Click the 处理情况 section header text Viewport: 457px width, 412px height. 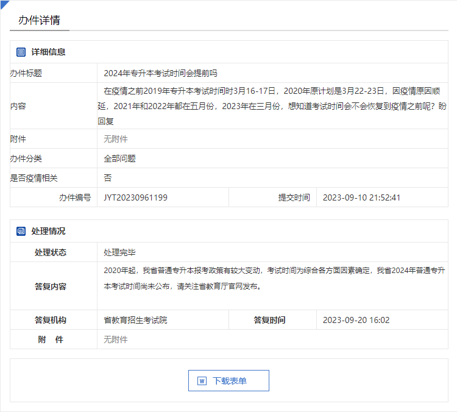pos(49,232)
